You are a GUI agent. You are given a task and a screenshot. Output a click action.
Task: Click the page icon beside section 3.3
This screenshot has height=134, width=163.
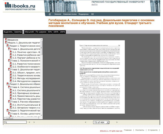click(11, 78)
